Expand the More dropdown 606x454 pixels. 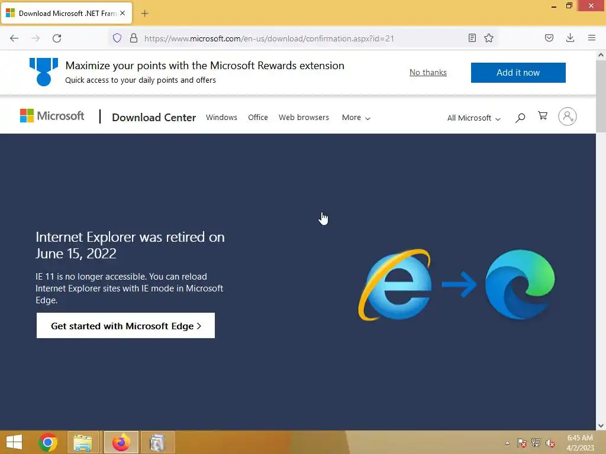coord(356,118)
